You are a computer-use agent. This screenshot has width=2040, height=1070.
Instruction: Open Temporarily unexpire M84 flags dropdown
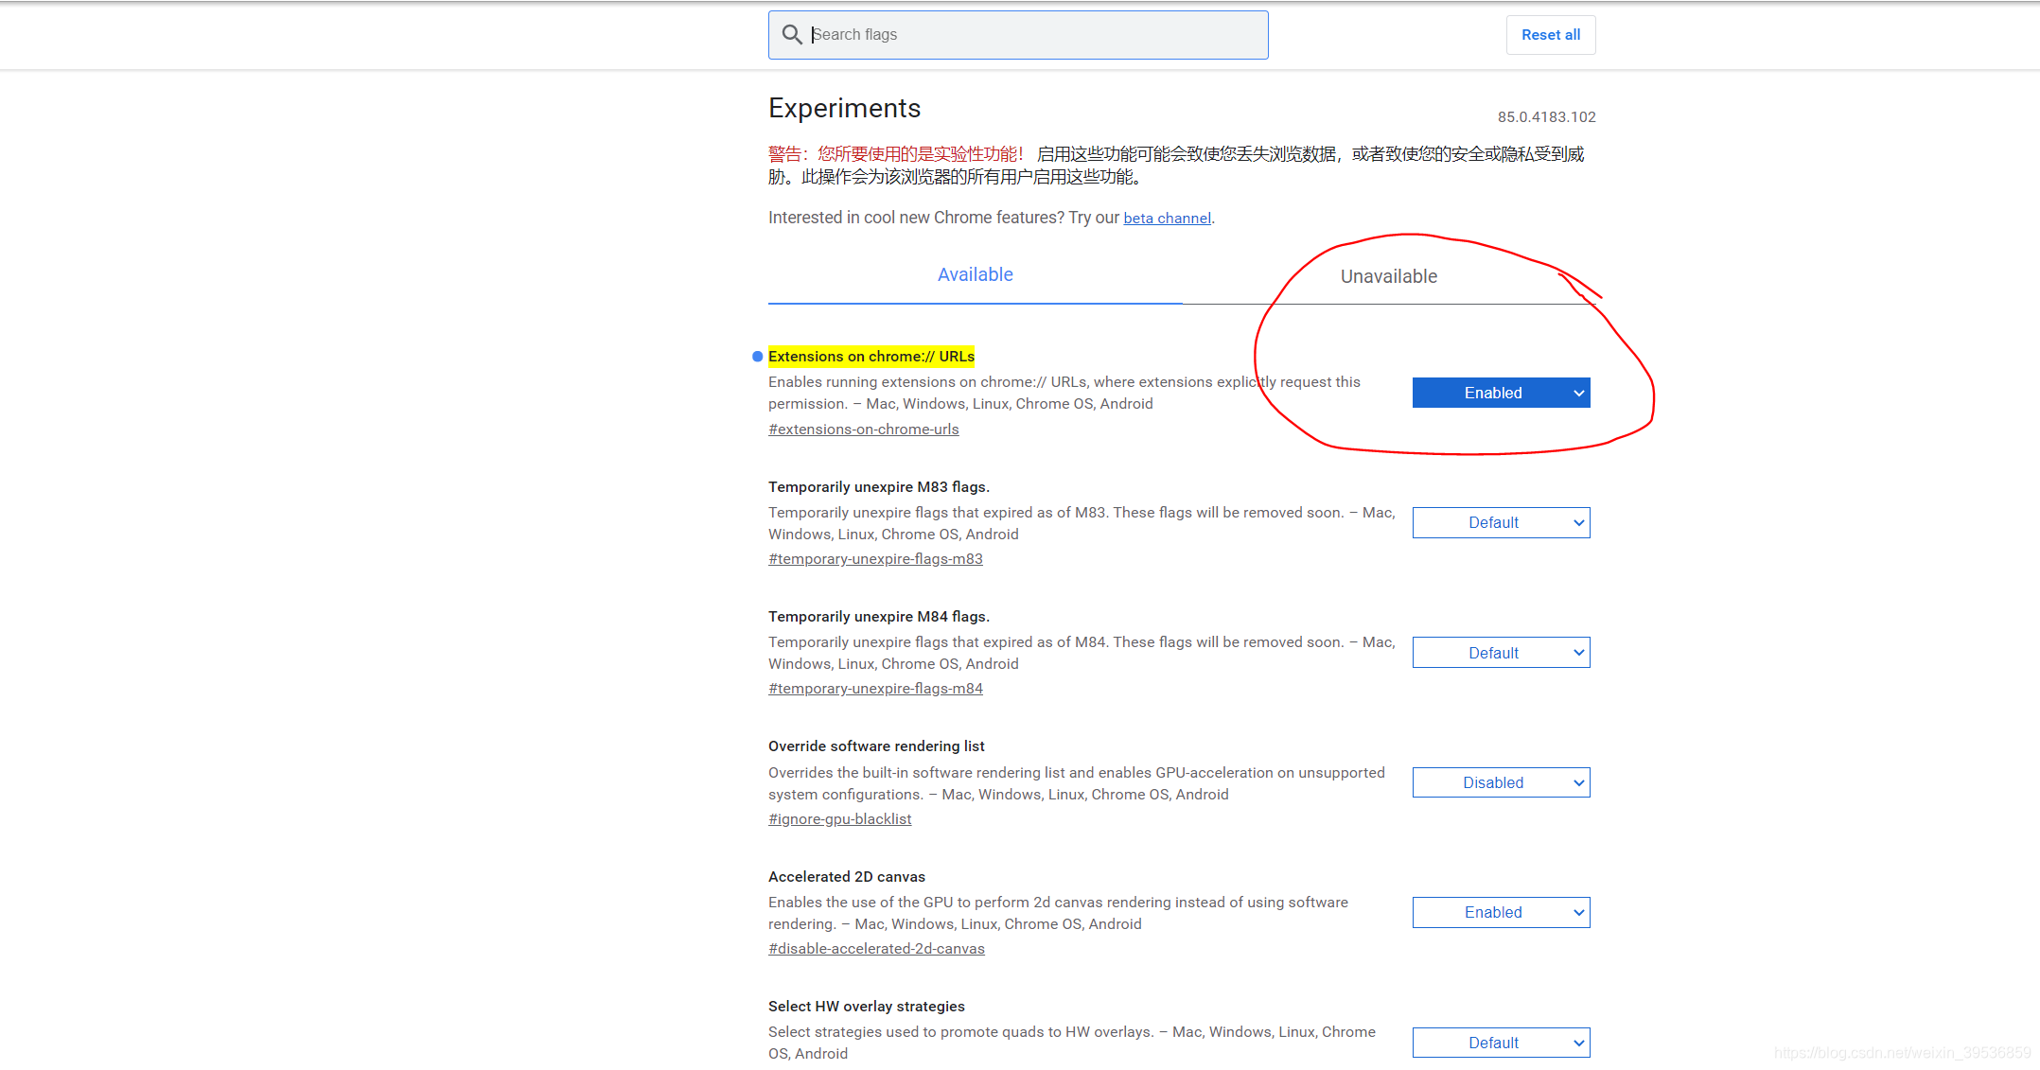tap(1501, 653)
